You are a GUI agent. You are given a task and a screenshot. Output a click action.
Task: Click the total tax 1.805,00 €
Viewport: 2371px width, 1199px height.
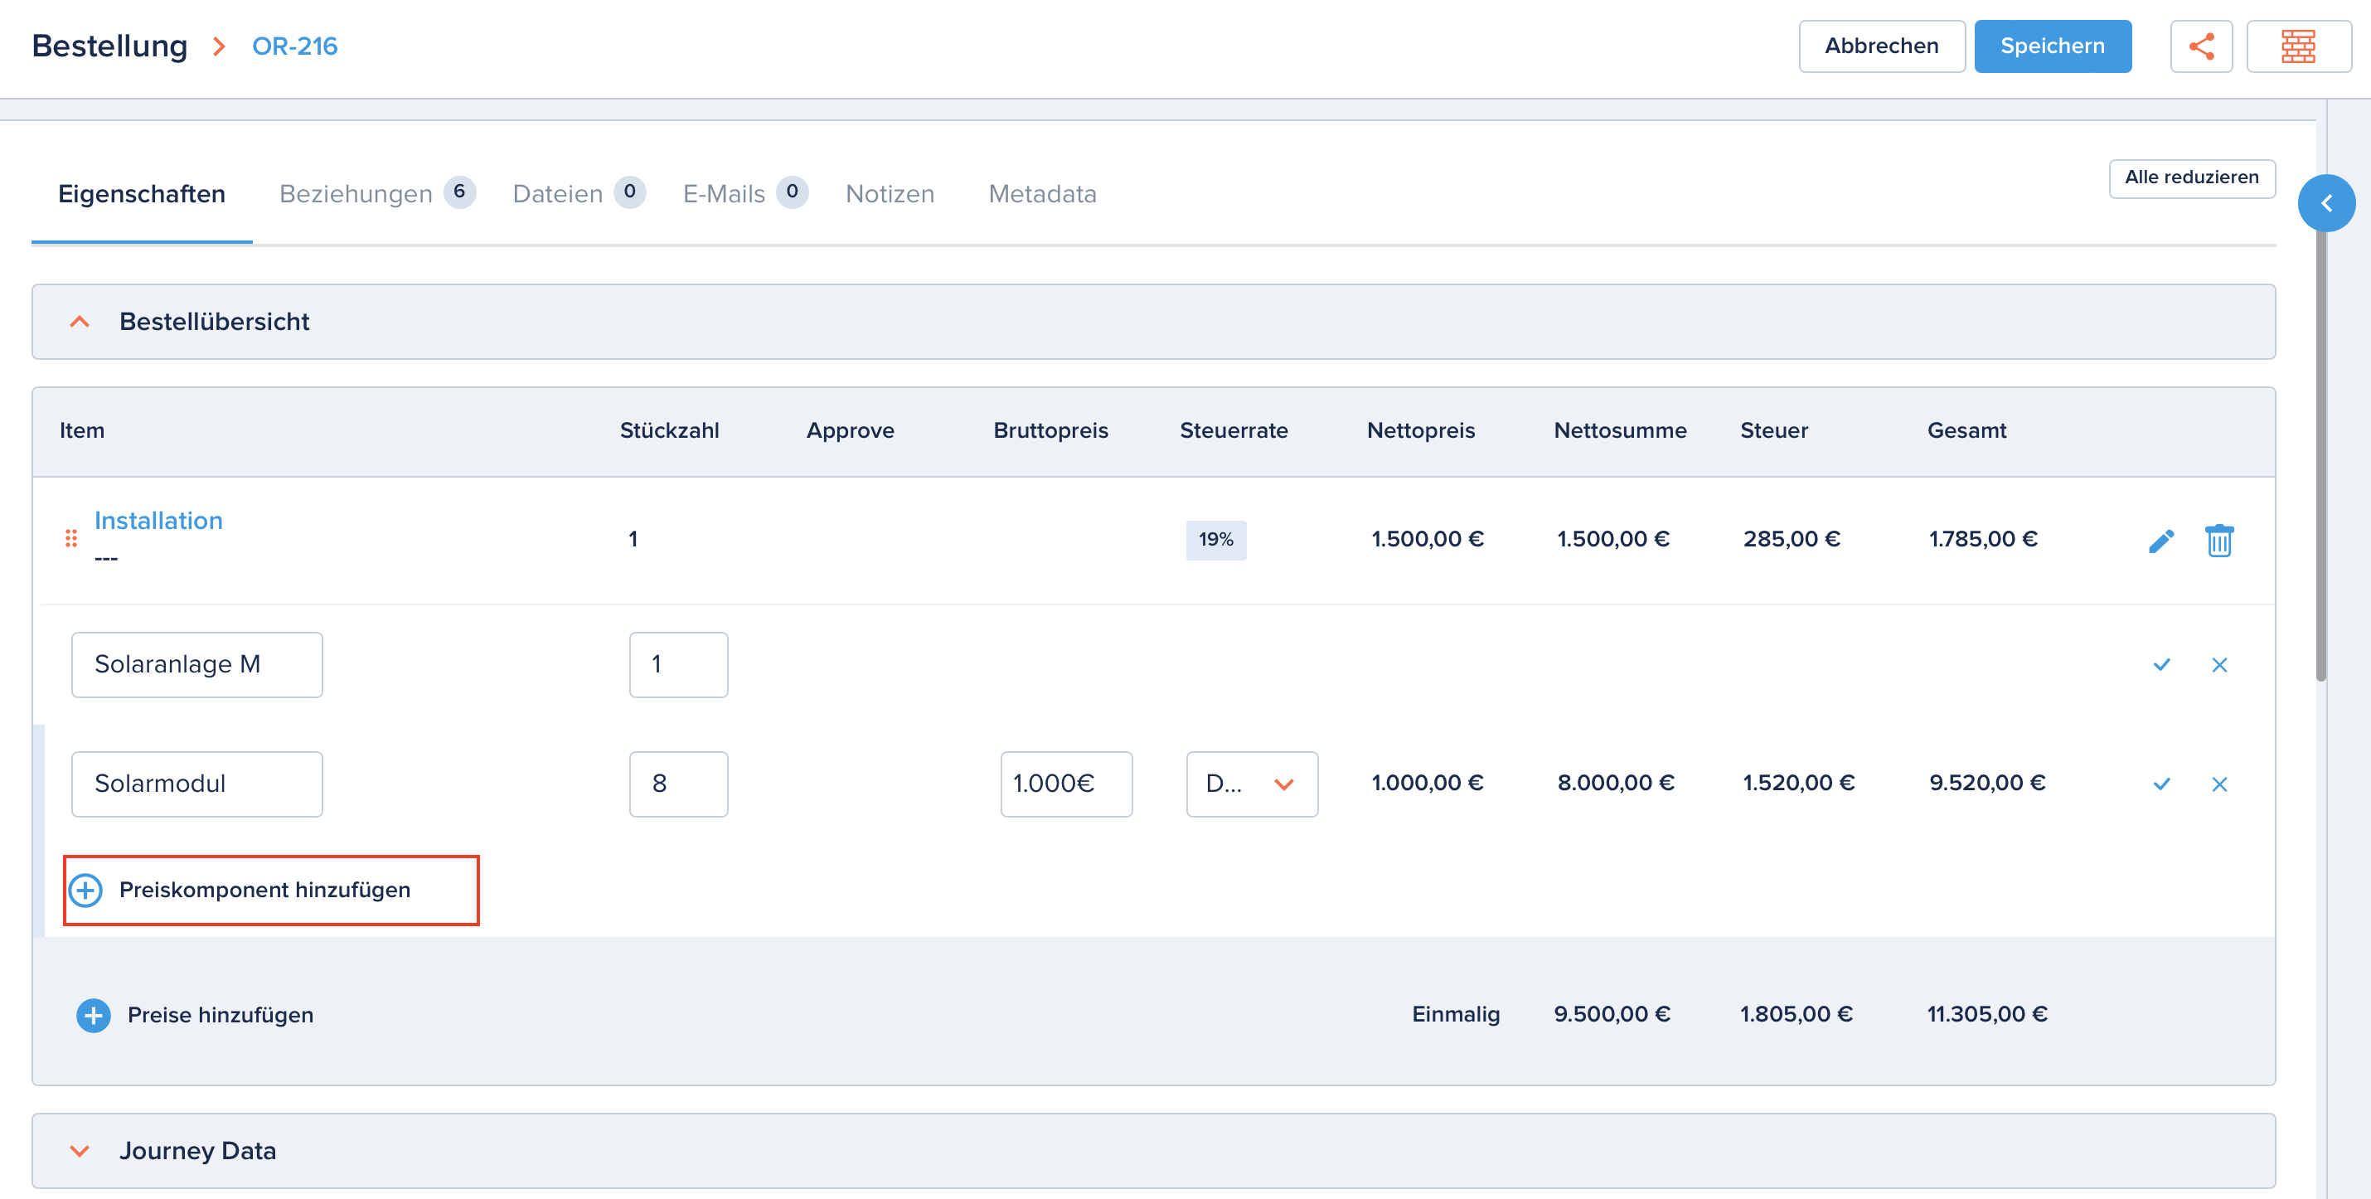[1796, 1015]
